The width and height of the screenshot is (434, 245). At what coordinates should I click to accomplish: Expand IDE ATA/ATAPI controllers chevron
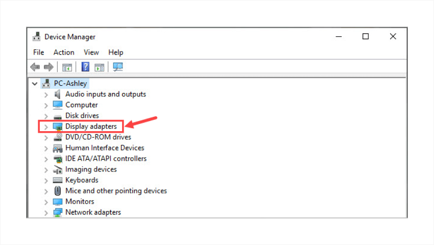[46, 159]
